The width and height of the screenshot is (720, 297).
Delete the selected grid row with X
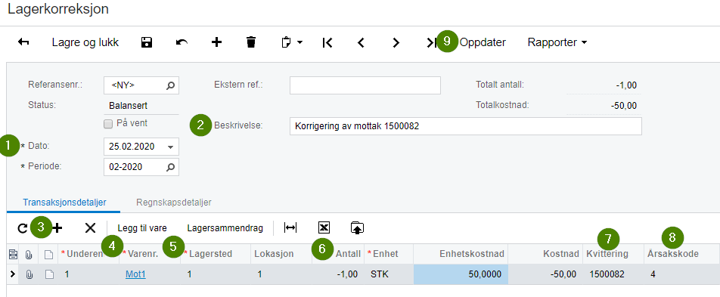click(x=90, y=227)
